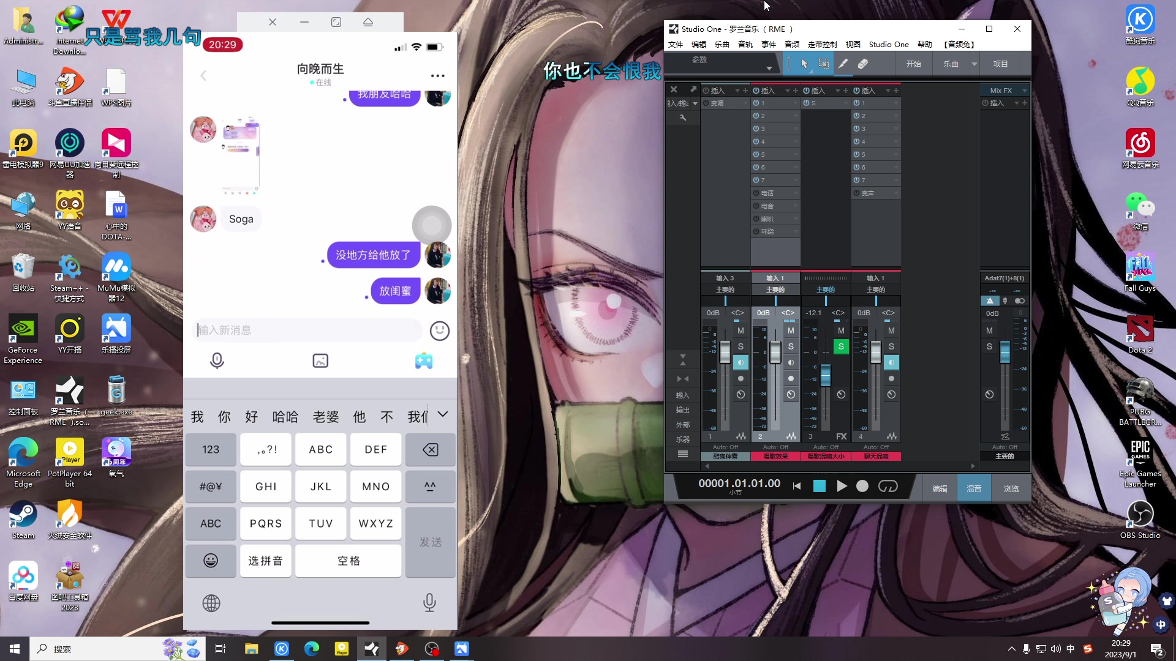
Task: Expand Windows system tray hidden icons
Action: (x=1011, y=649)
